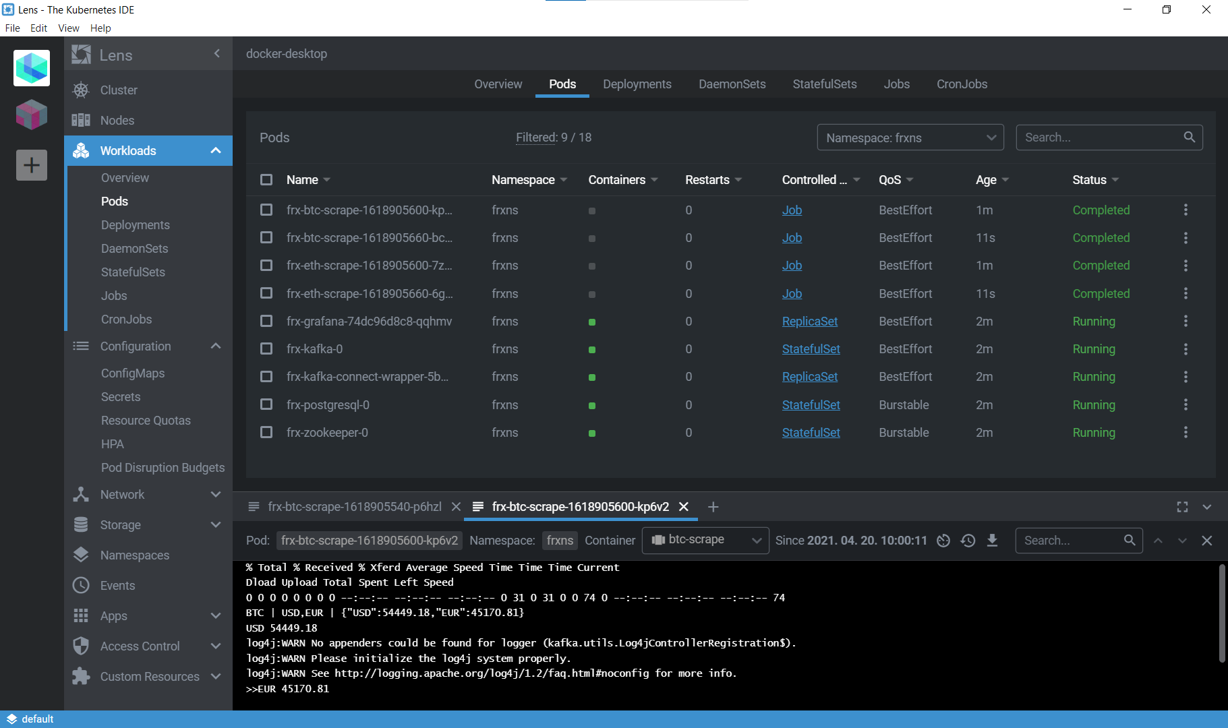Open the Overview tab at the top

[498, 84]
